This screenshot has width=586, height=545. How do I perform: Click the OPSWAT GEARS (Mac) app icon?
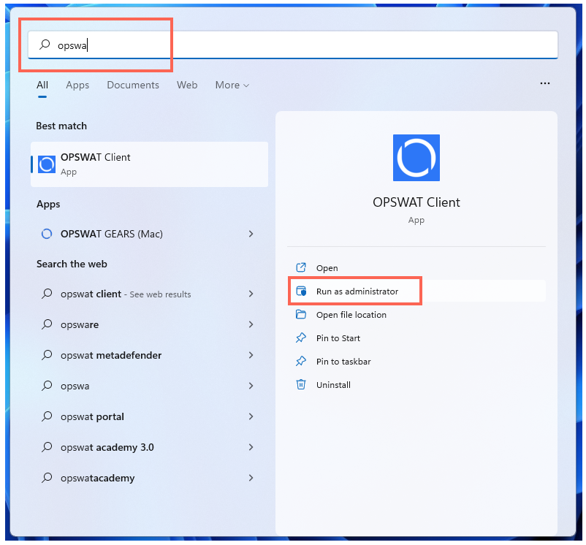pos(47,234)
